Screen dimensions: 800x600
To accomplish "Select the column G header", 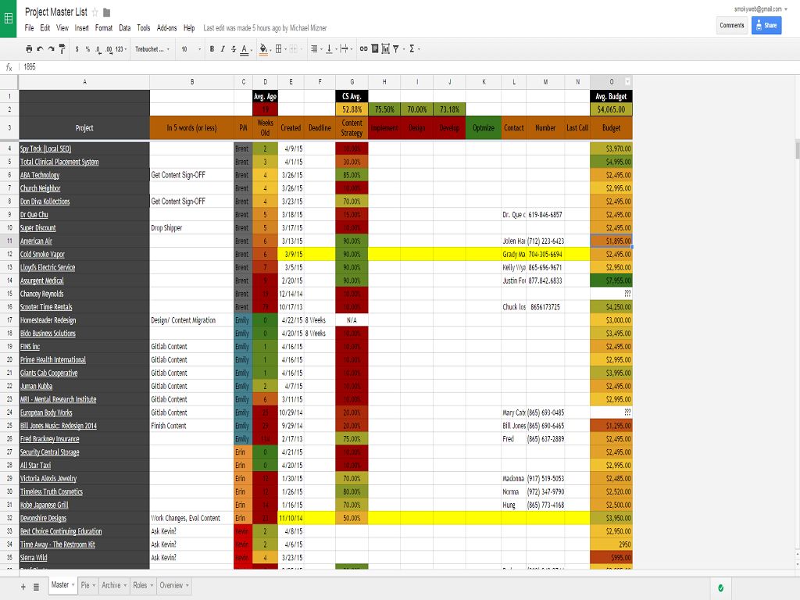I will tap(352, 81).
